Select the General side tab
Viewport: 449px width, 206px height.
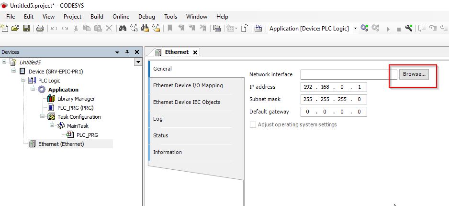pyautogui.click(x=162, y=69)
